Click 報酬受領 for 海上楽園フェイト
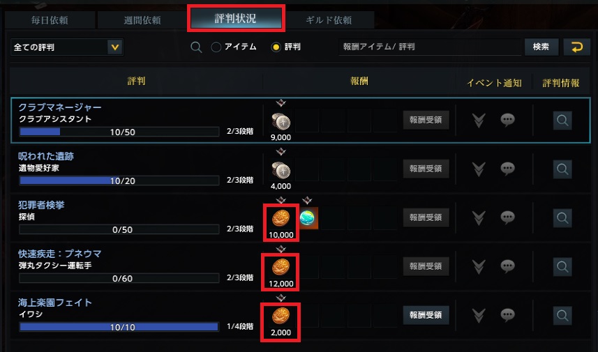The height and width of the screenshot is (352, 598). 426,315
